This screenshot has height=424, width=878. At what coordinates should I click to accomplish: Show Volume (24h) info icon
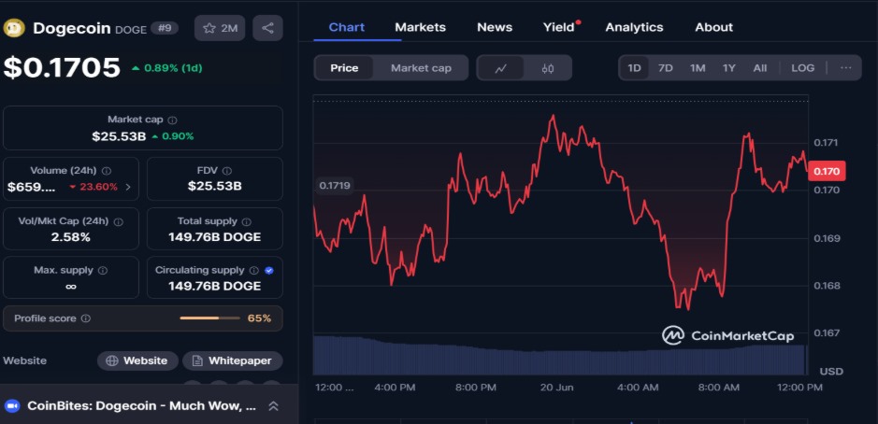[x=107, y=171]
